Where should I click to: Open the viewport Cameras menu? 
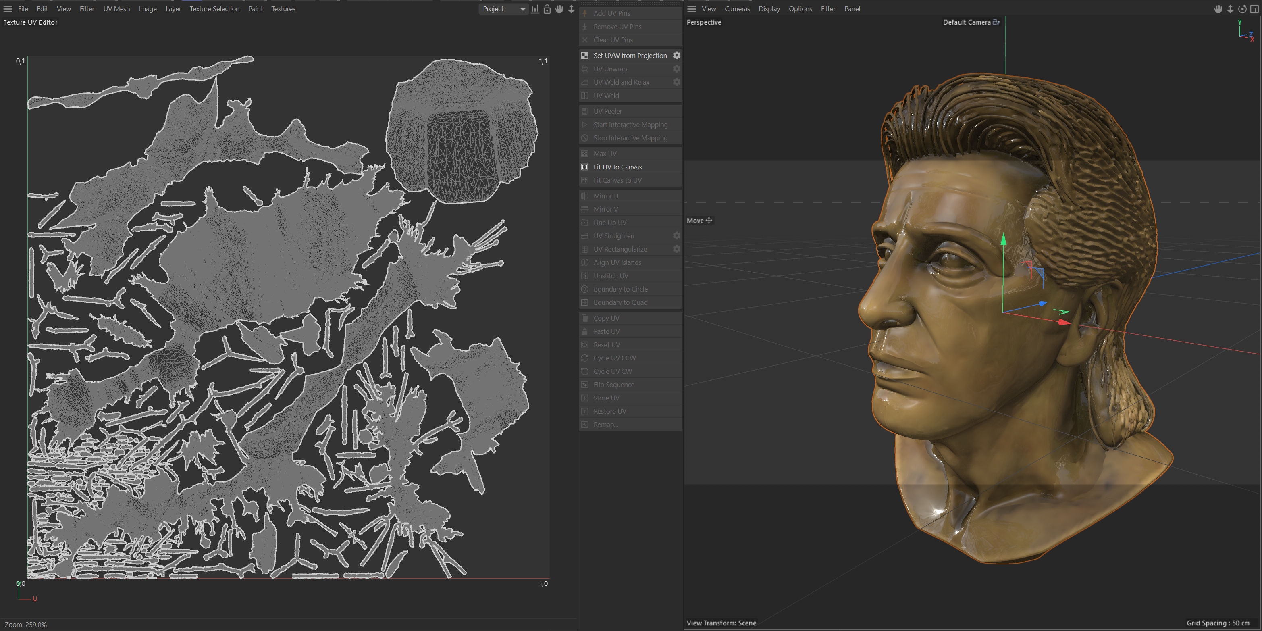737,9
